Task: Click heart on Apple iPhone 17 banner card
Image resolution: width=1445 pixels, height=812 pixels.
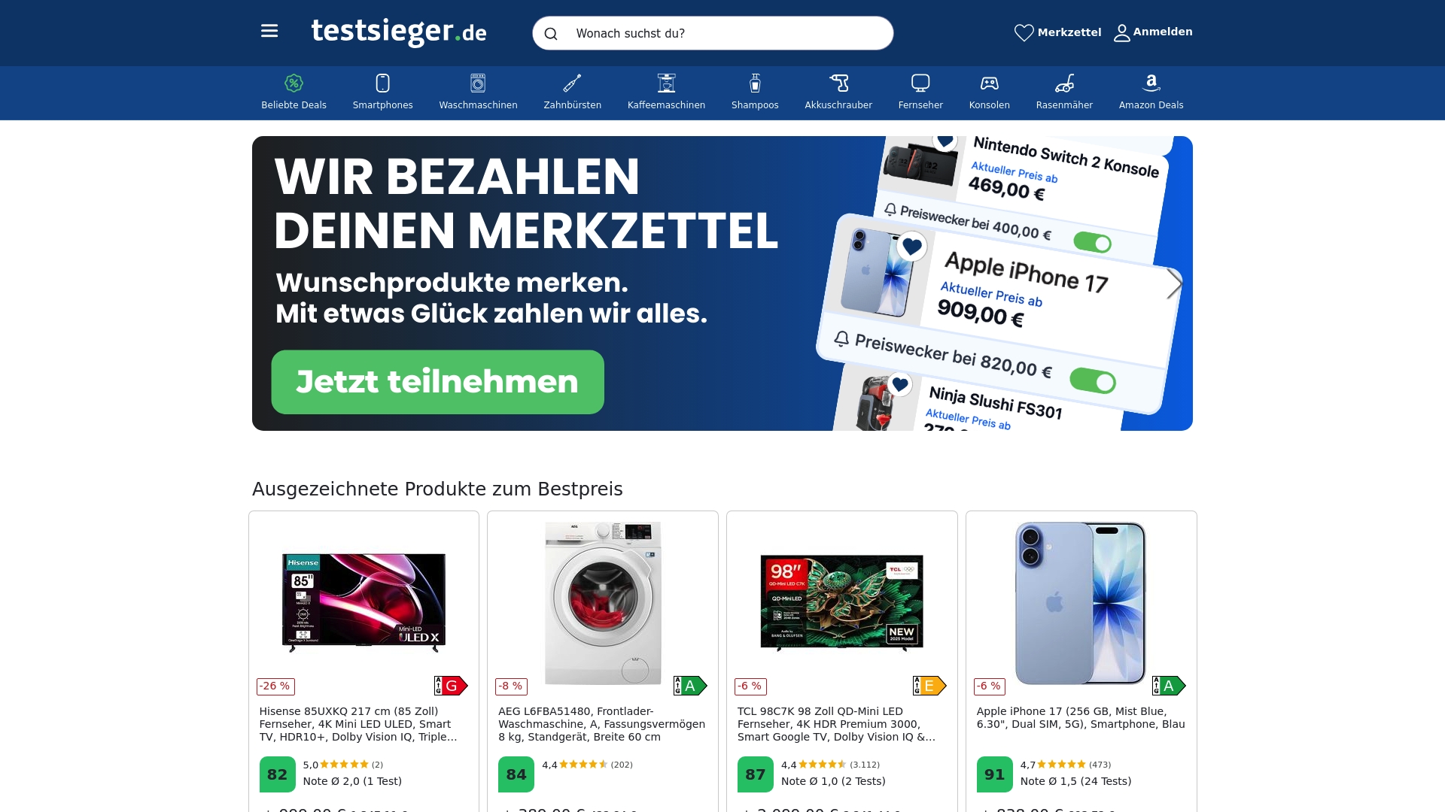Action: (x=911, y=246)
